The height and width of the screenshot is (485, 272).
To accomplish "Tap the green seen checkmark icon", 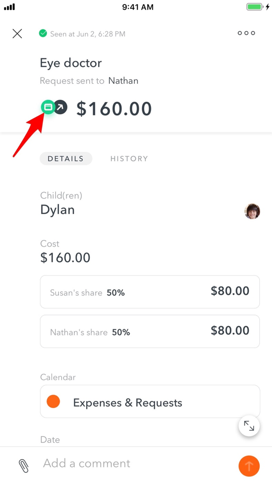I will 43,33.
